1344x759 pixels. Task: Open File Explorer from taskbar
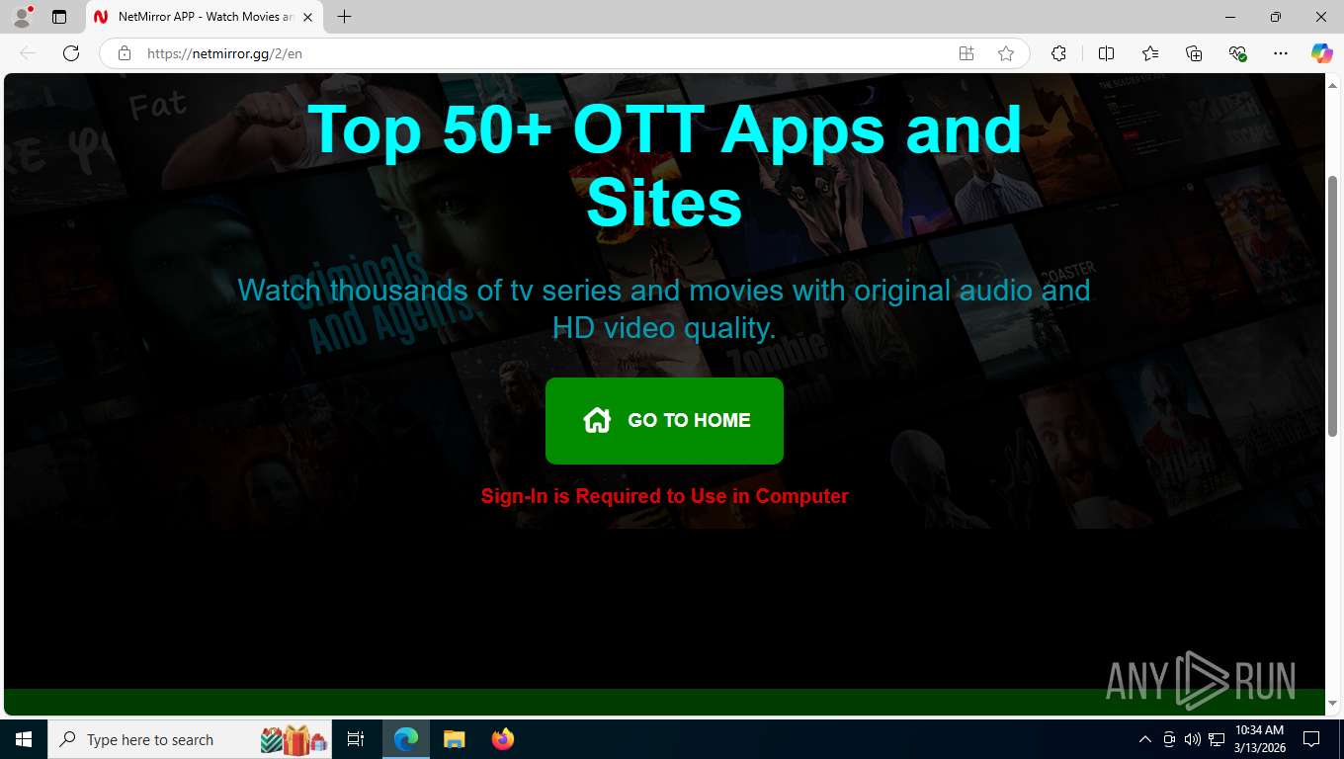point(454,739)
